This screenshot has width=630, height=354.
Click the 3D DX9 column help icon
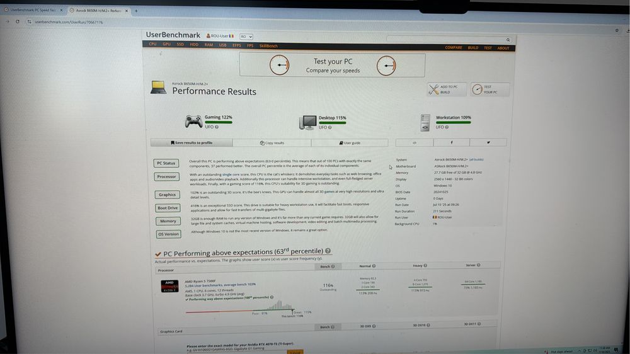(x=374, y=326)
